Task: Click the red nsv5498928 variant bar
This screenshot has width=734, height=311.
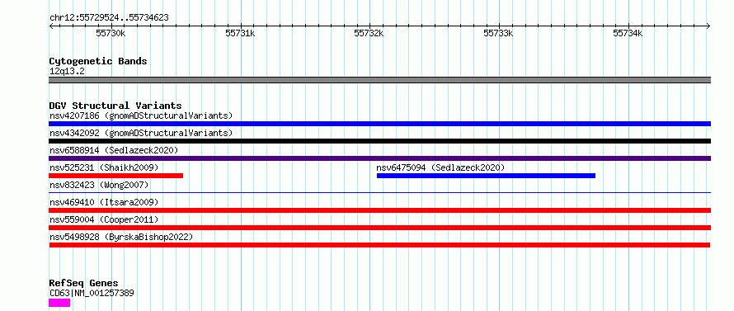Action: pyautogui.click(x=379, y=245)
